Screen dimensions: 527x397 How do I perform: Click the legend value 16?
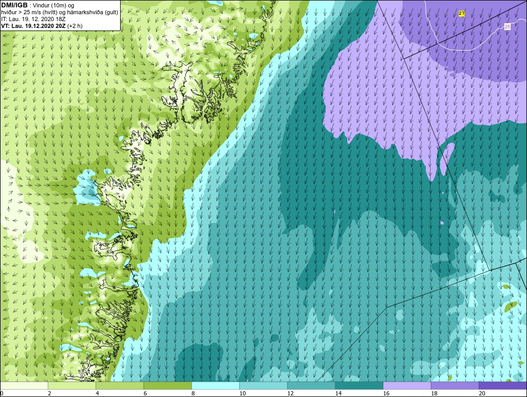click(x=386, y=393)
